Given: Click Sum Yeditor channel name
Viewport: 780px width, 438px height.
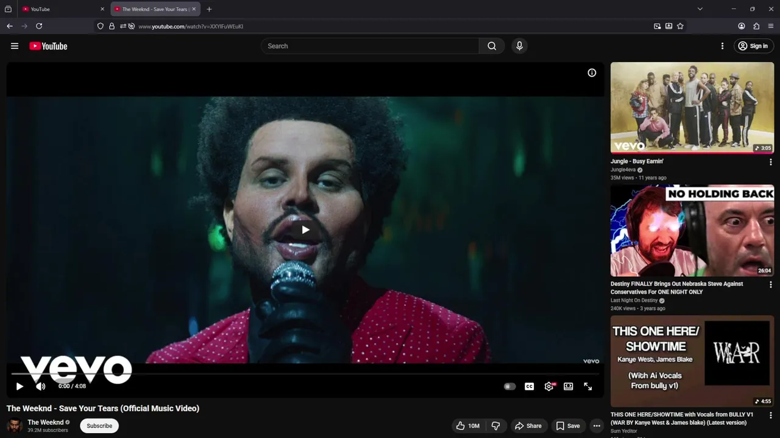Looking at the screenshot, I should click(624, 431).
